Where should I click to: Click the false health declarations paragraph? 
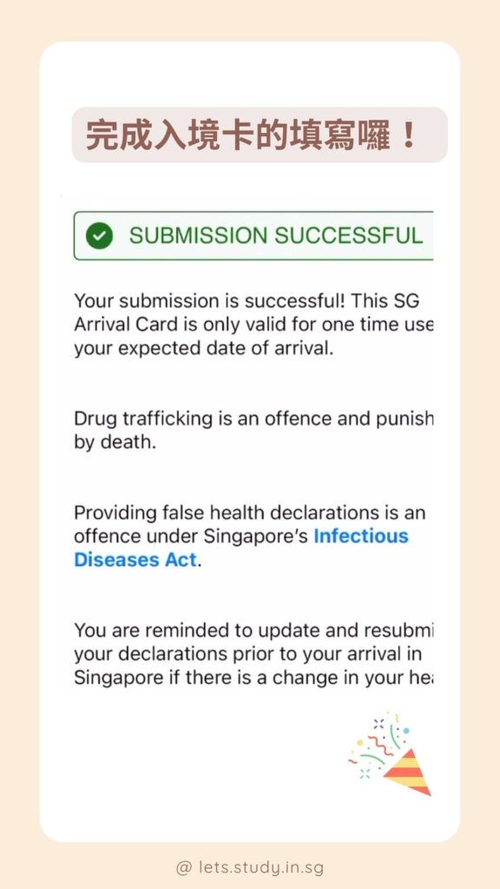[x=249, y=536]
